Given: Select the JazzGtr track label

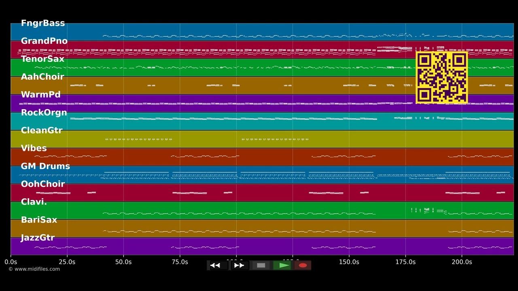Looking at the screenshot, I should (x=38, y=238).
